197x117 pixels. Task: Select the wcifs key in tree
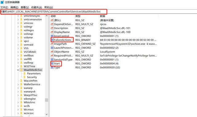[x=27, y=106]
